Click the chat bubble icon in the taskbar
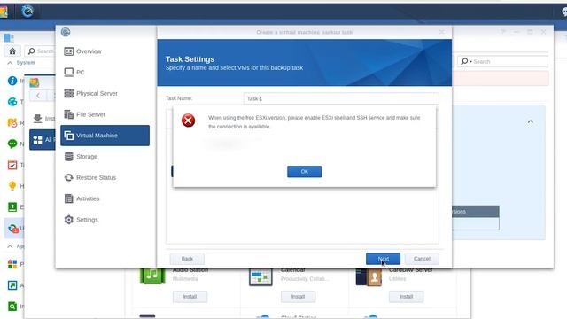 click(563, 12)
